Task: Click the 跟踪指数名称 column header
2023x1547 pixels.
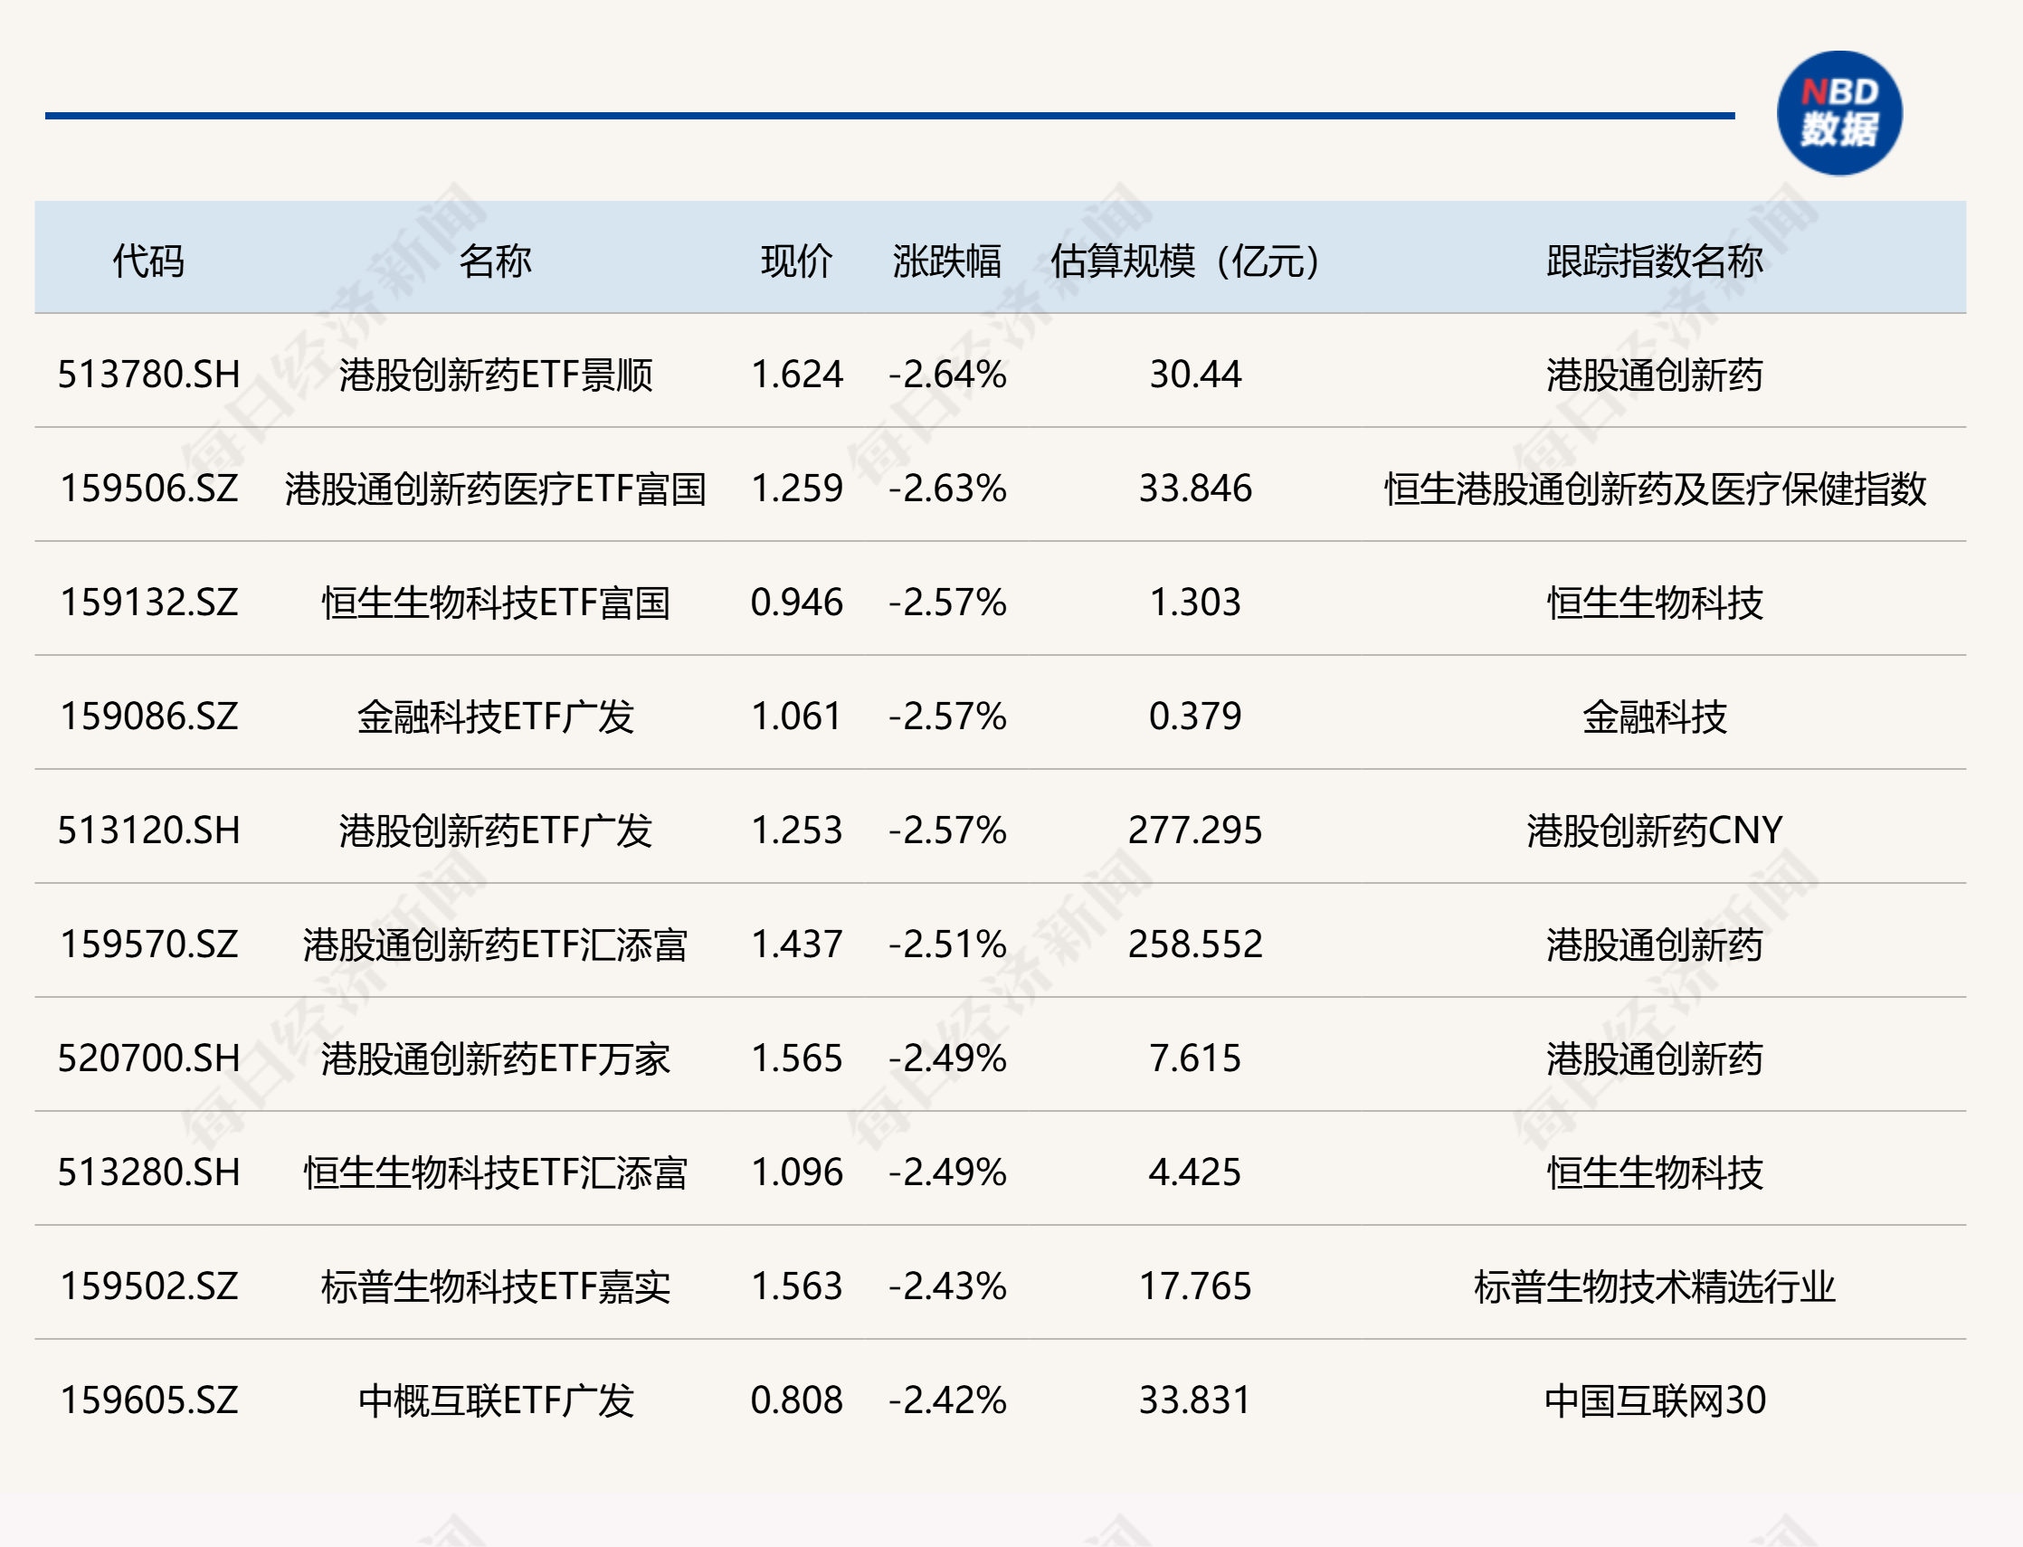Action: click(x=1655, y=261)
